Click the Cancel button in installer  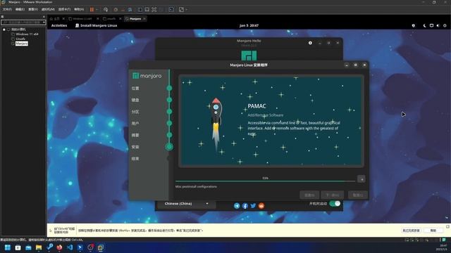click(357, 195)
